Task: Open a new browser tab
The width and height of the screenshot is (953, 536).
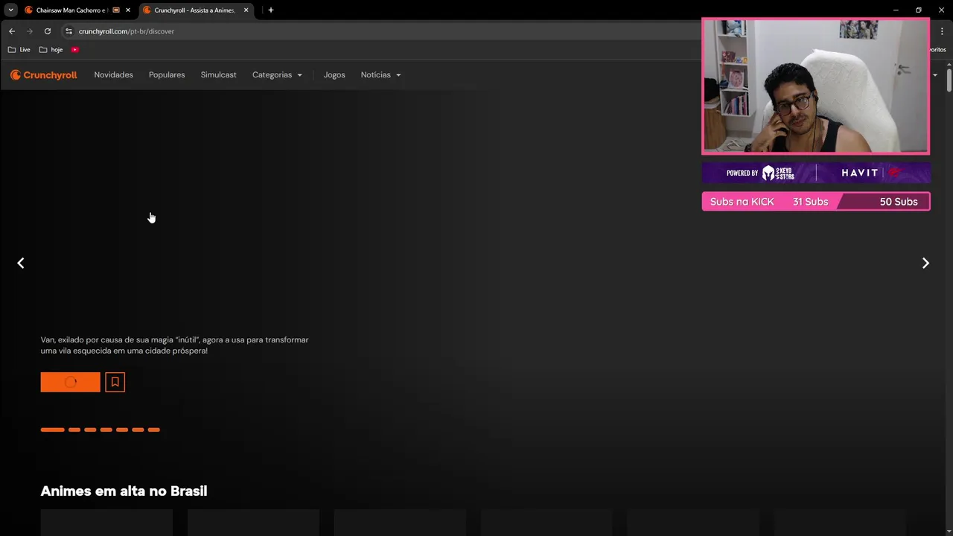Action: (271, 10)
